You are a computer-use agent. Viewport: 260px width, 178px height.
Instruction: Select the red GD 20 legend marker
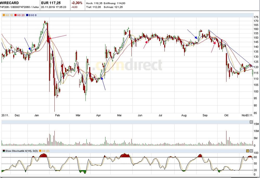15,15
